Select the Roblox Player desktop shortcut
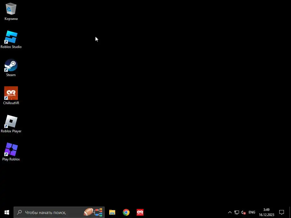 11,124
